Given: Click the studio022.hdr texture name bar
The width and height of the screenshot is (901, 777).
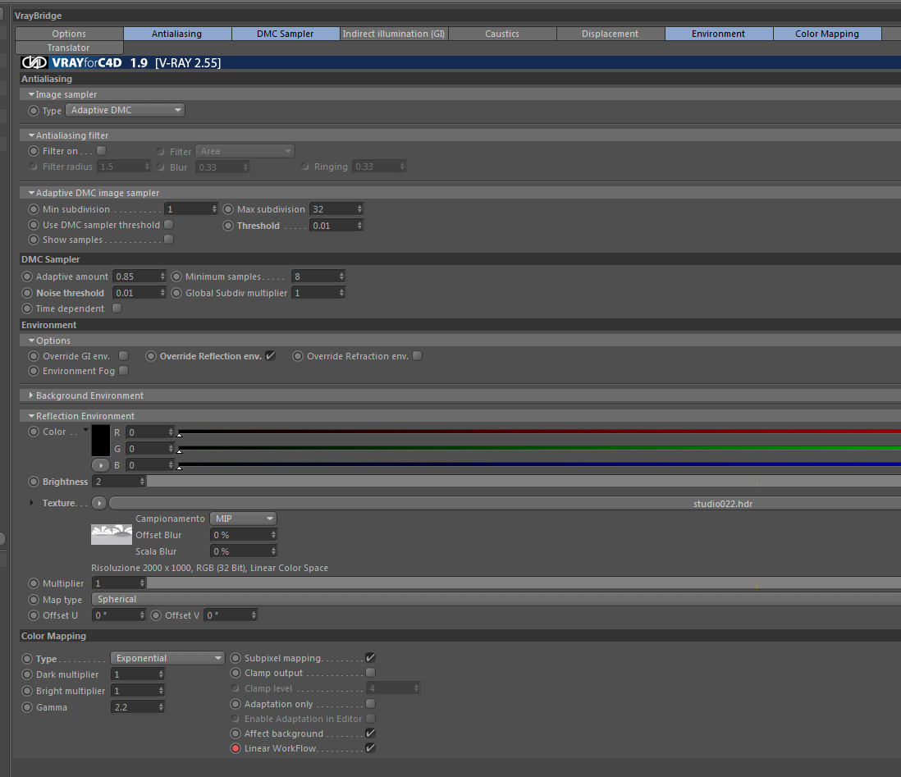Looking at the screenshot, I should [505, 504].
